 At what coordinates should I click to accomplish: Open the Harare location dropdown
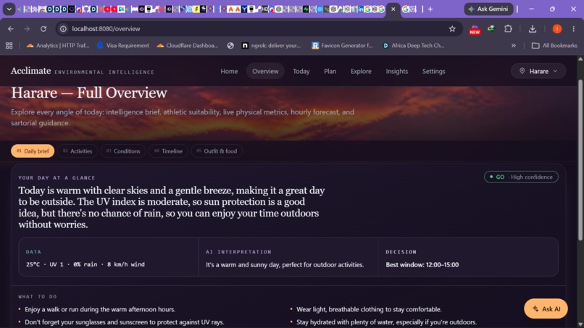(x=538, y=71)
